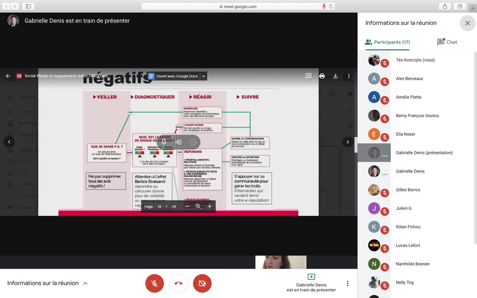Viewport: 477px width, 298px height.
Task: Open the PDF viewer's three-dot options menu
Action: [x=349, y=76]
